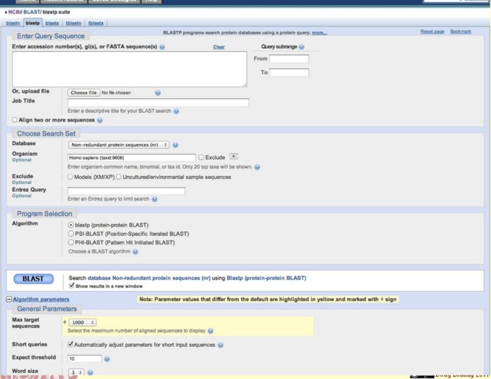
Task: Click help icon after Entrez query hint
Action: (155, 199)
